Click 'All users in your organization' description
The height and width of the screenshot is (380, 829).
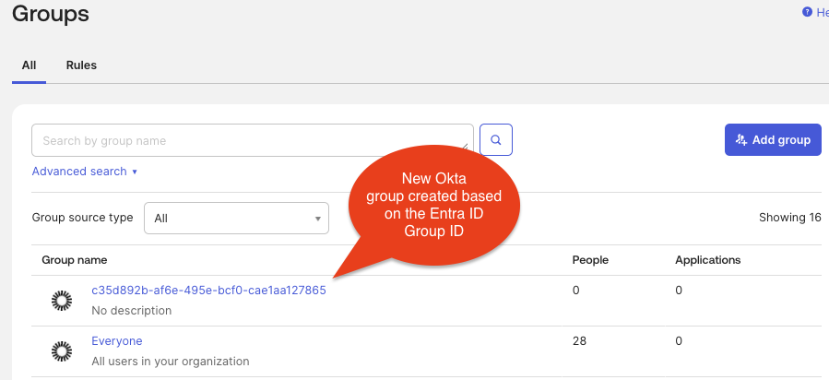(x=171, y=362)
